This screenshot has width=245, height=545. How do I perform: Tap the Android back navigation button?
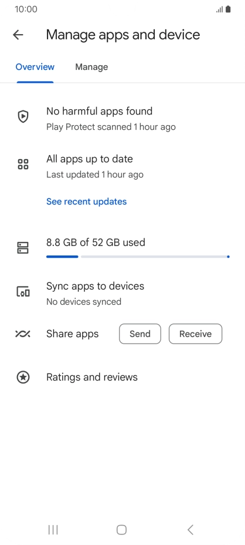(x=190, y=530)
